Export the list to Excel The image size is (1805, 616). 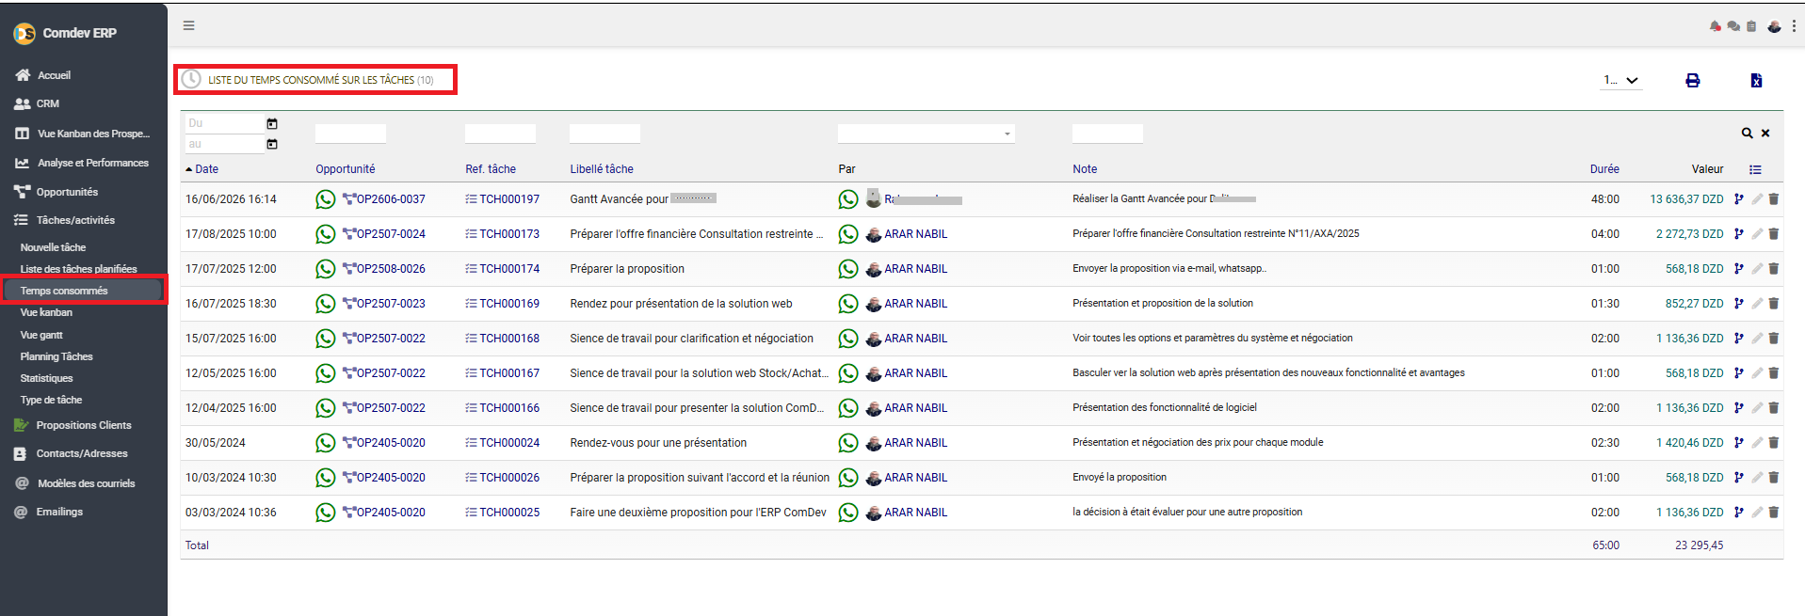pos(1756,80)
